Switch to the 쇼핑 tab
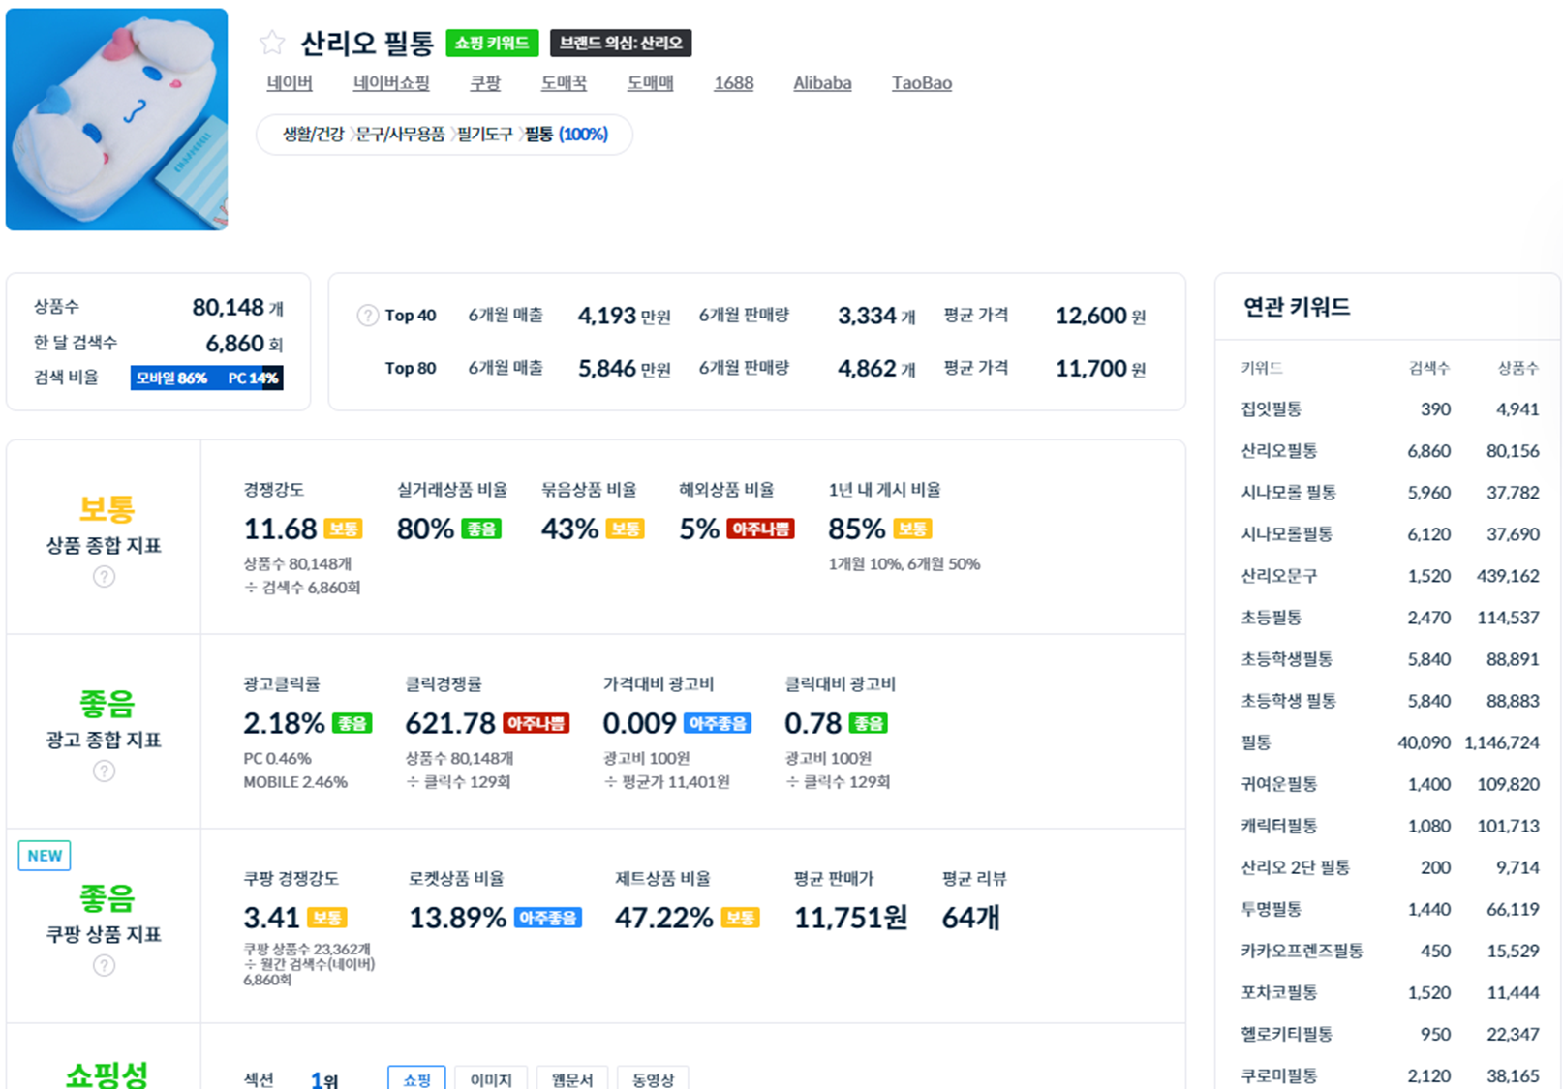 tap(416, 1078)
